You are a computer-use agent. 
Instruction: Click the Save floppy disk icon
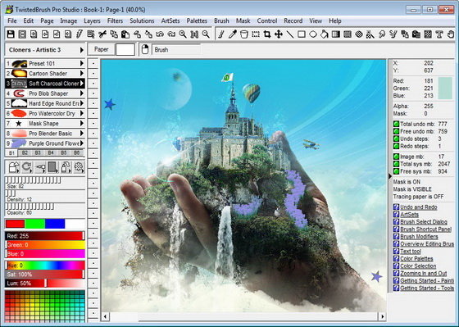(x=11, y=34)
